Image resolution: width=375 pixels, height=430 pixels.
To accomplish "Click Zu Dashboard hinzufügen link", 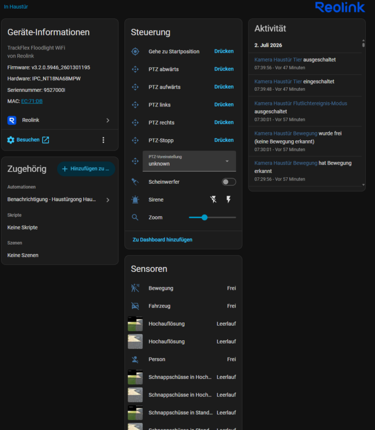I will point(162,240).
